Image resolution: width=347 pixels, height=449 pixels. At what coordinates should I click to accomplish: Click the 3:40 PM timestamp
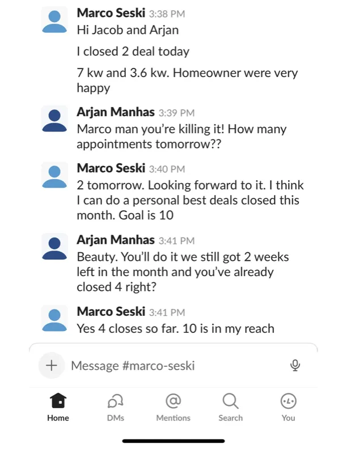(x=167, y=170)
